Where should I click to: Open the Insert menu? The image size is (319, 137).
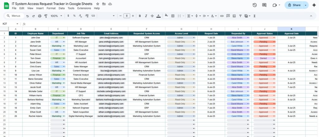coord(40,8)
